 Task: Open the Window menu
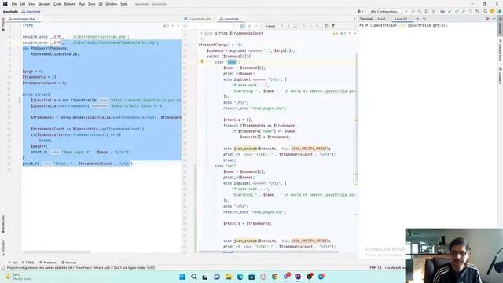coord(112,4)
